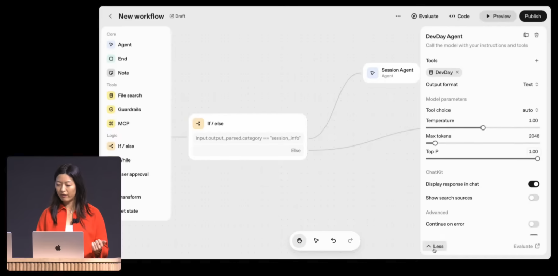Image resolution: width=558 pixels, height=276 pixels.
Task: Open the three-dot more options menu
Action: 398,17
